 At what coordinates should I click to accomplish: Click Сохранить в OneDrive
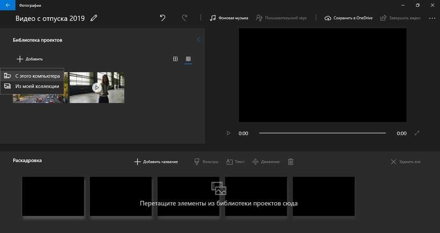348,18
